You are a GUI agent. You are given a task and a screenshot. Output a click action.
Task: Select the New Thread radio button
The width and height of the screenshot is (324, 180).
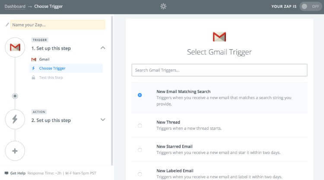click(140, 125)
